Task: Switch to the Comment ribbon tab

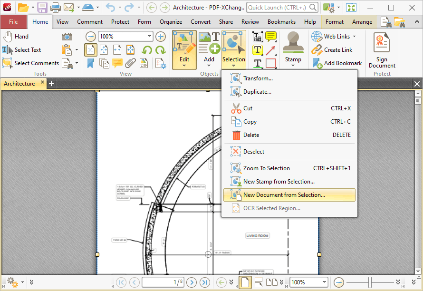Action: pyautogui.click(x=90, y=22)
